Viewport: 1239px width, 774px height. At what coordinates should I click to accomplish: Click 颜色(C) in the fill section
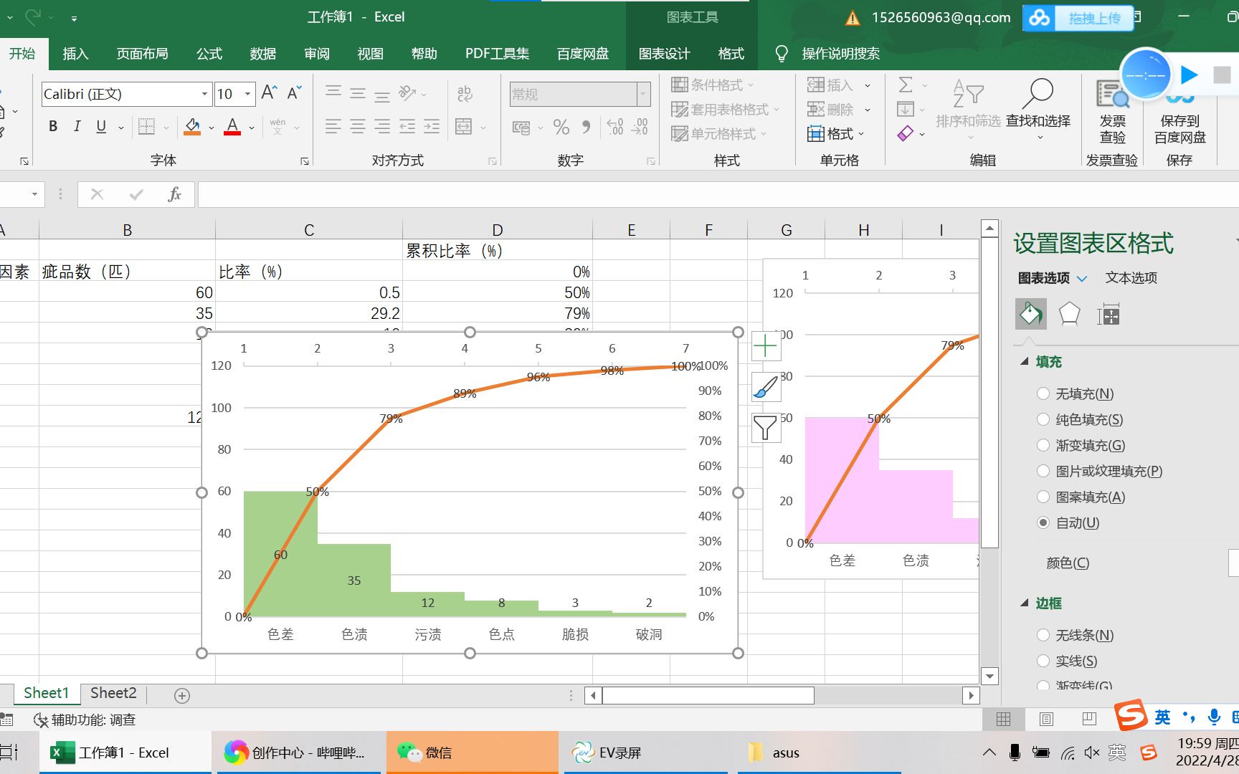1066,563
